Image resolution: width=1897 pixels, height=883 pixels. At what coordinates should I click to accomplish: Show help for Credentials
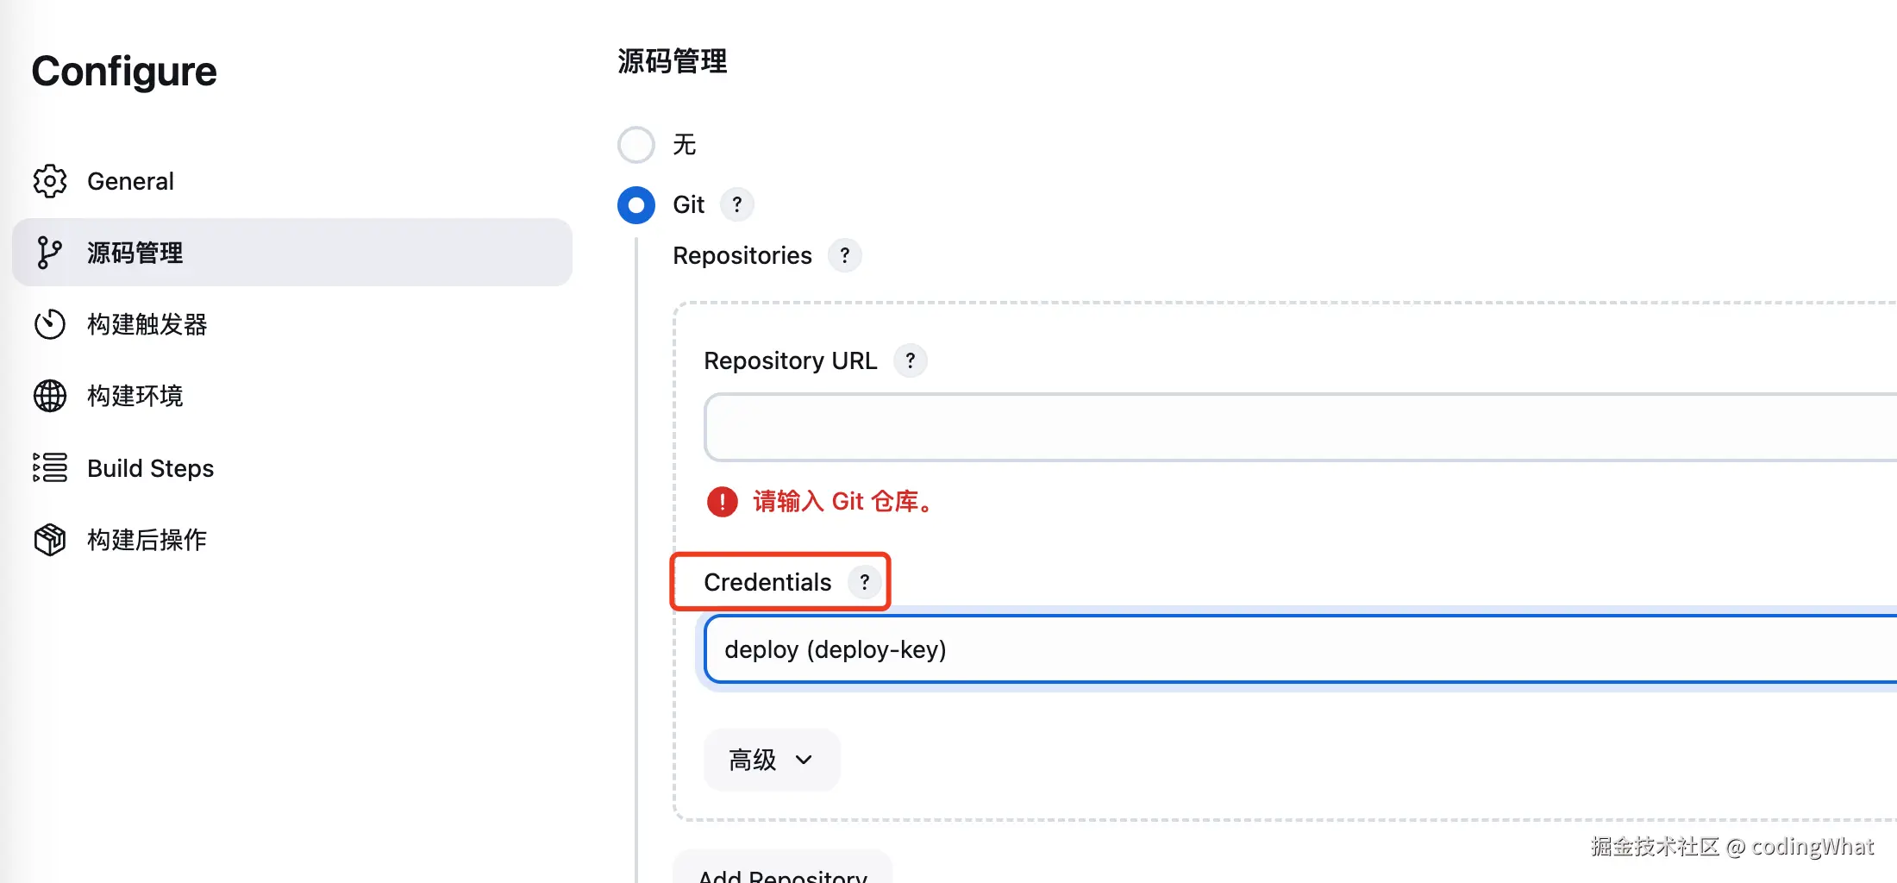(x=864, y=582)
